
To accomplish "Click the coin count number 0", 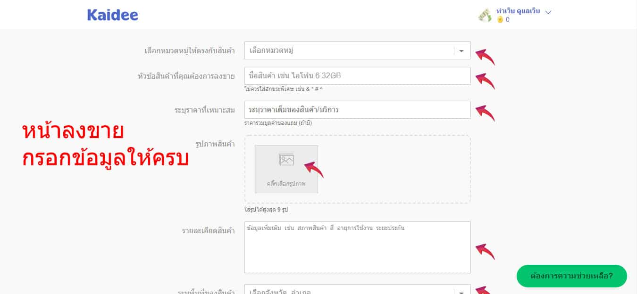I will [508, 20].
